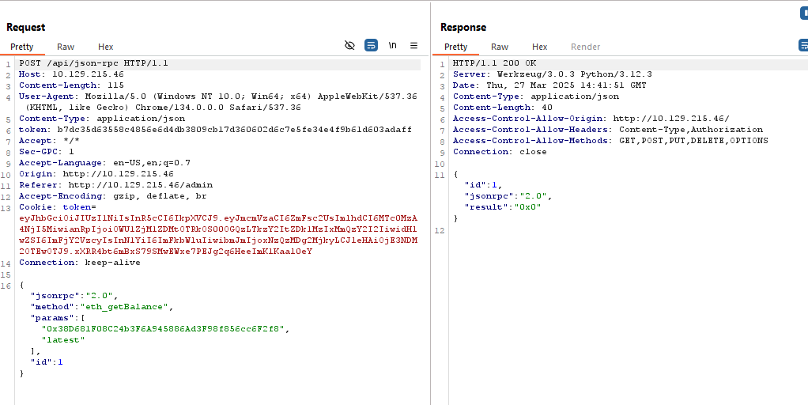Switch Request view to Raw tab
Screen dimensions: 808x405
click(x=66, y=47)
